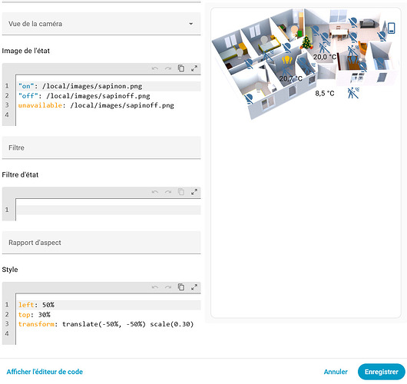
Task: Copy the Style editor code
Action: [x=181, y=287]
